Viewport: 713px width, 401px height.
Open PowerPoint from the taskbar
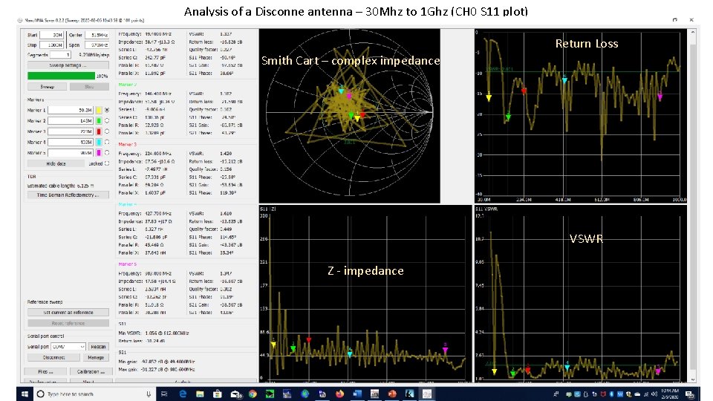coord(392,394)
